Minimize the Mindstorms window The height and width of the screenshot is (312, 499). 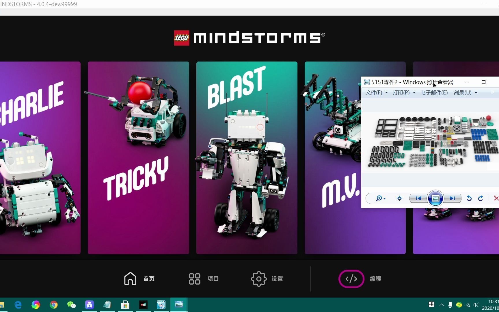484,4
